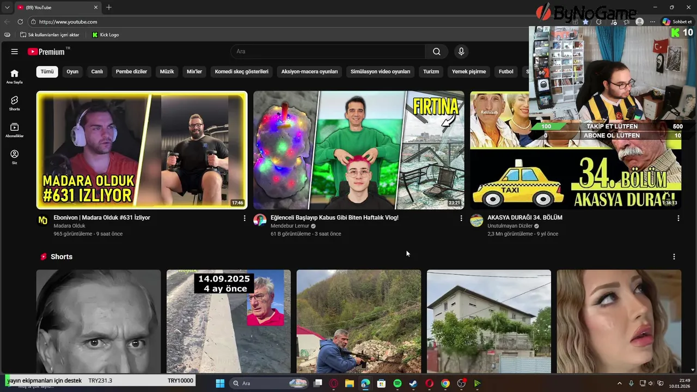Open more options for Ebonivon video
Screen dimensions: 697x392
[244, 218]
